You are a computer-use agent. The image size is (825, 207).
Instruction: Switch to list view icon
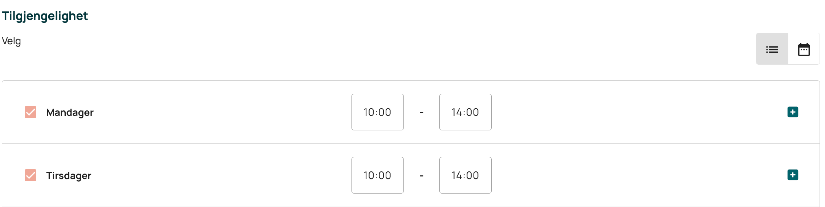(772, 49)
